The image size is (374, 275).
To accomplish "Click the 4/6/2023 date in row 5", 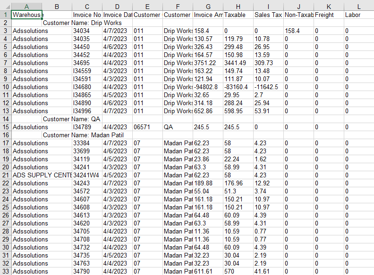I will [x=118, y=47].
